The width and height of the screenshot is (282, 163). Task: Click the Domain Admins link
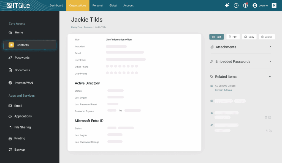pyautogui.click(x=223, y=90)
